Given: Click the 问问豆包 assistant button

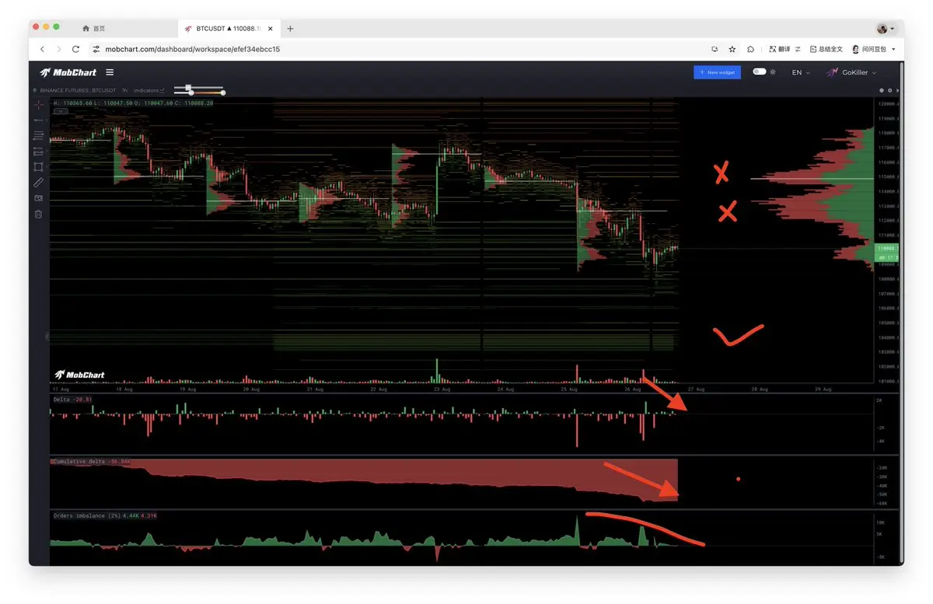Looking at the screenshot, I should (x=868, y=49).
